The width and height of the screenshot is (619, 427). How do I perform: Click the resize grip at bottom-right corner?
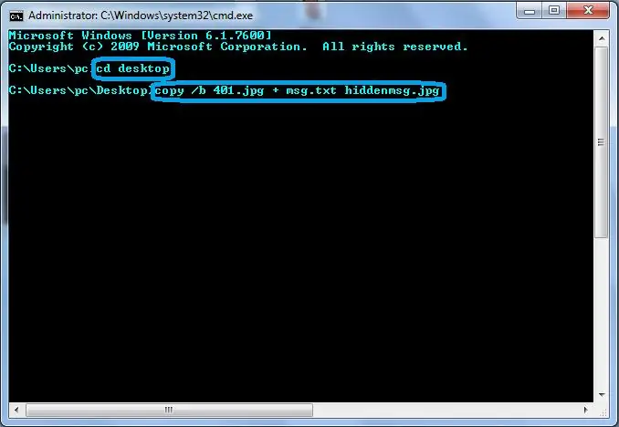point(602,411)
